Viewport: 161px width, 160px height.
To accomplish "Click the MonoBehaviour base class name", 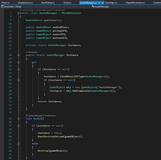I will pos(71,13).
